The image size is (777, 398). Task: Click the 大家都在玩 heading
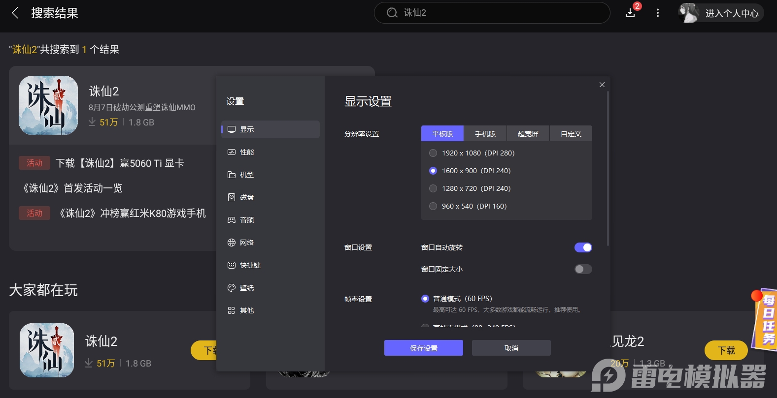click(43, 290)
